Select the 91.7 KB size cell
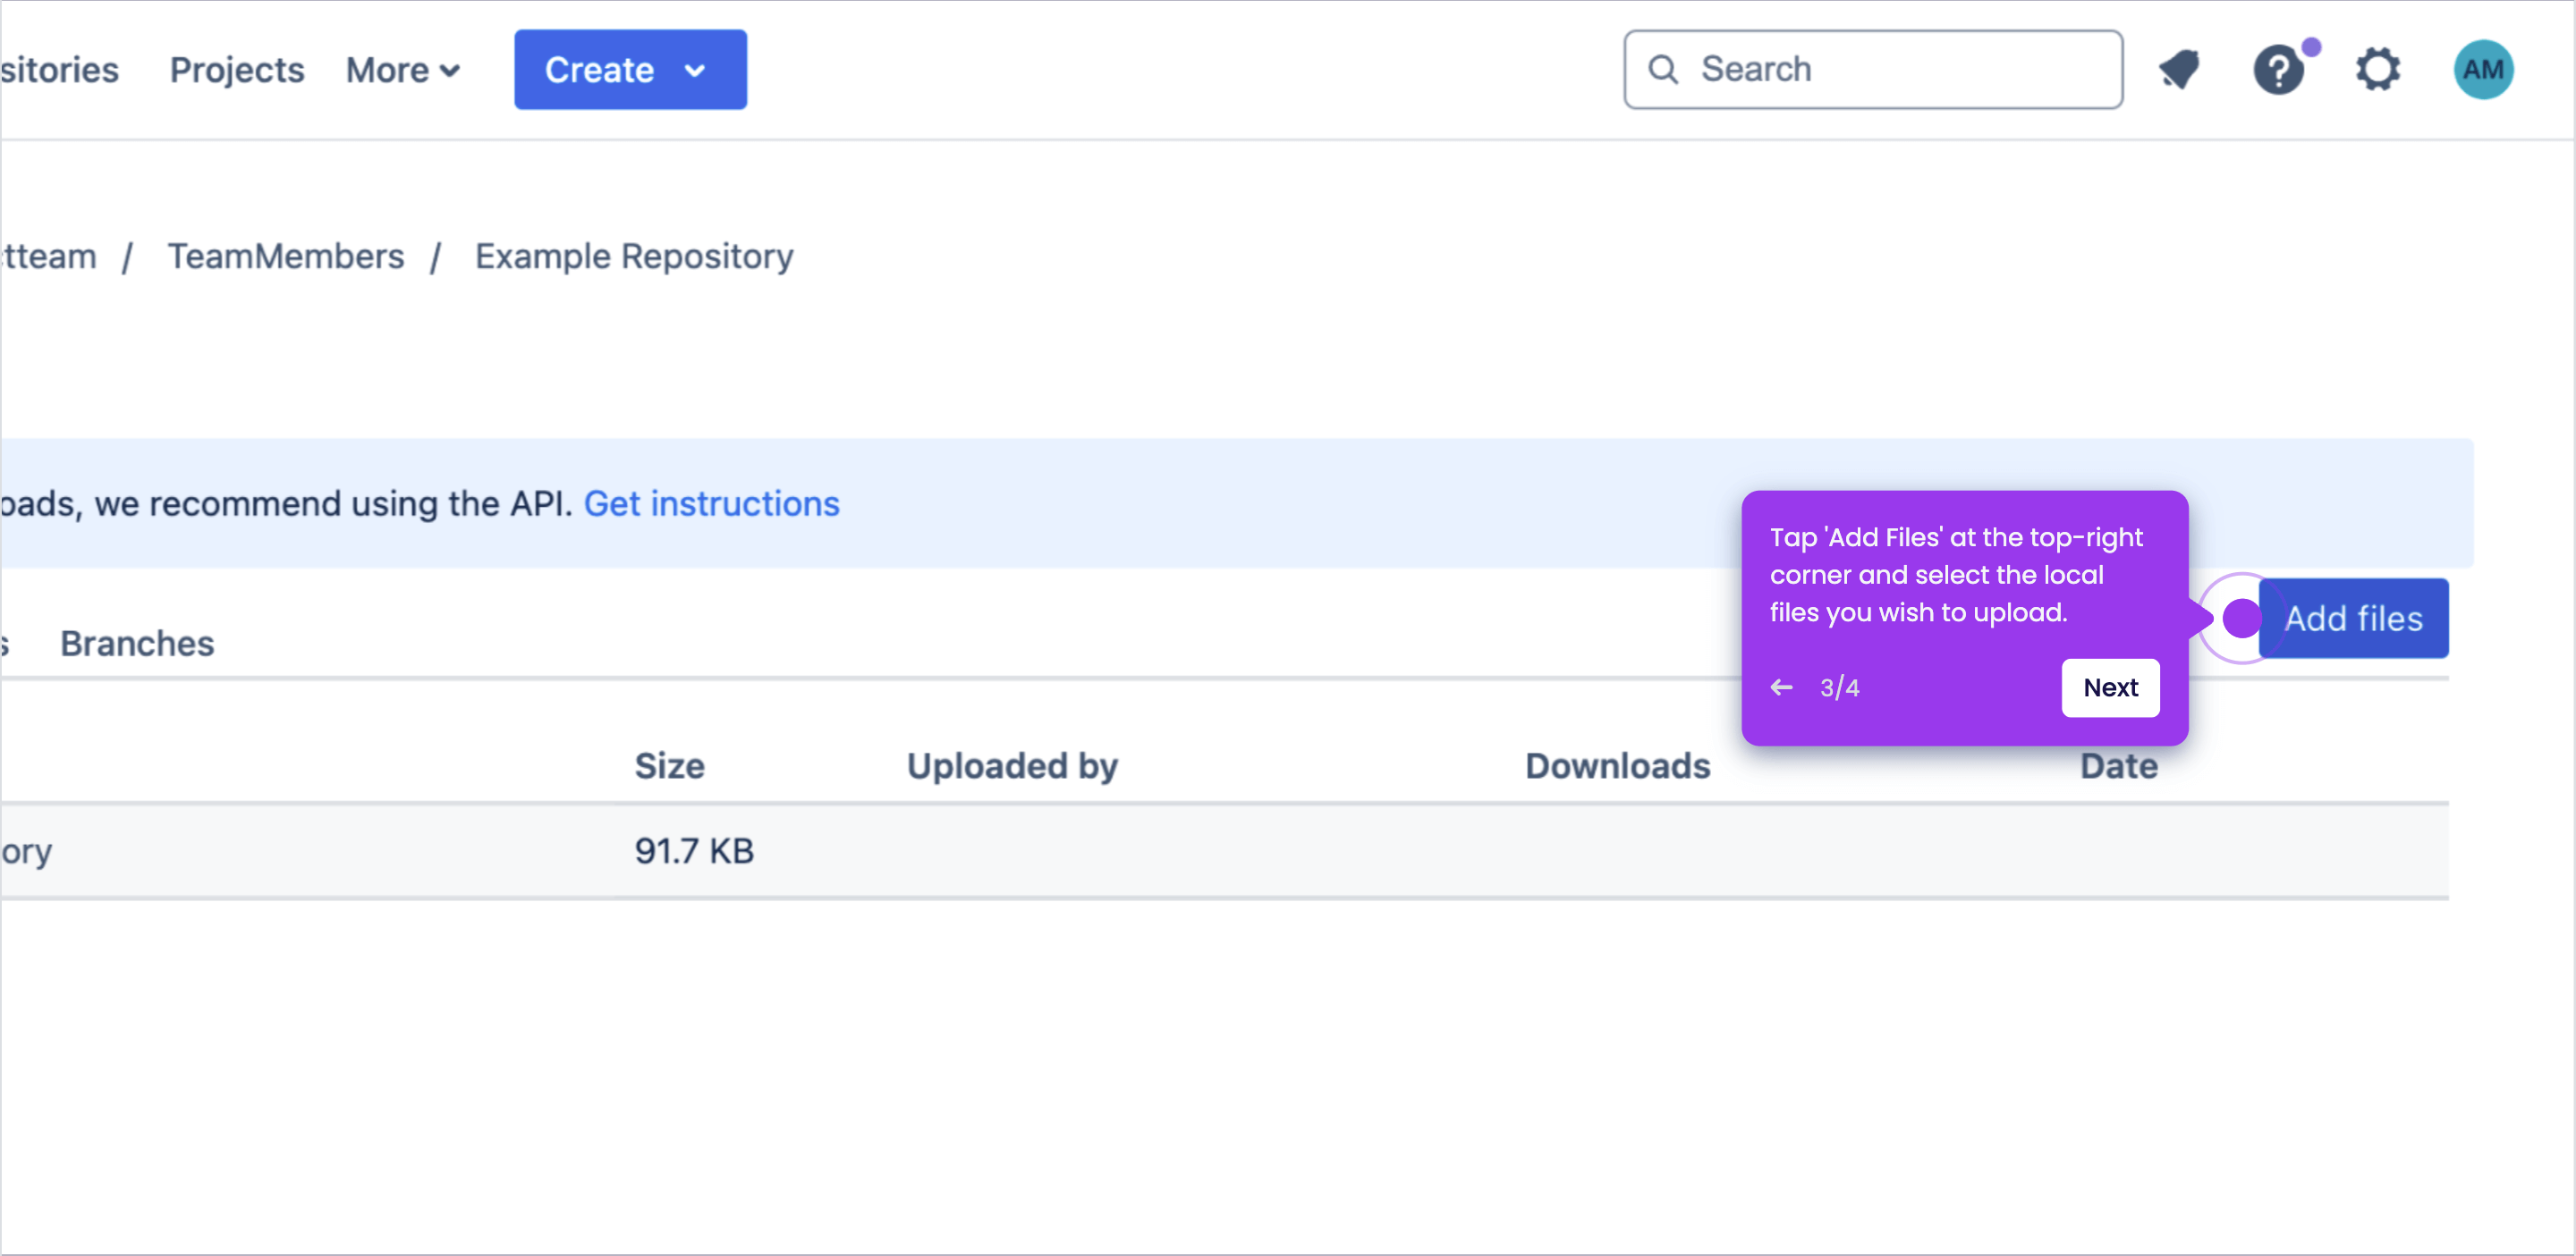The image size is (2576, 1256). (694, 851)
